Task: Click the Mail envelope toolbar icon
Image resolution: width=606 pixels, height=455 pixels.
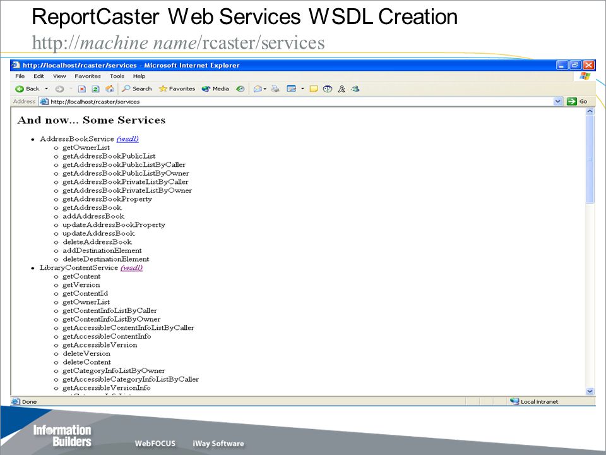Action: (258, 89)
